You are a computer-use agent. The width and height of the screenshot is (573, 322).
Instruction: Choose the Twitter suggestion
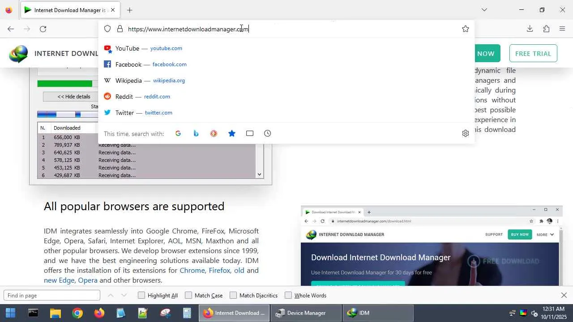click(x=286, y=113)
